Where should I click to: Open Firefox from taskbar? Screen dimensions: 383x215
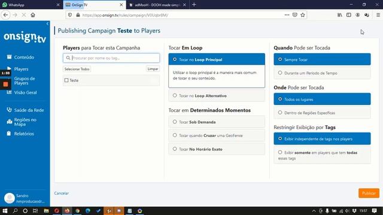(x=67, y=211)
